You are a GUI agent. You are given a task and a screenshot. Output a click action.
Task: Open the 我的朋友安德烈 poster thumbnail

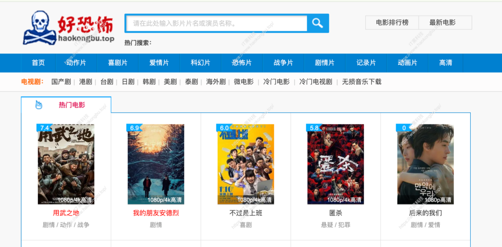pyautogui.click(x=156, y=164)
